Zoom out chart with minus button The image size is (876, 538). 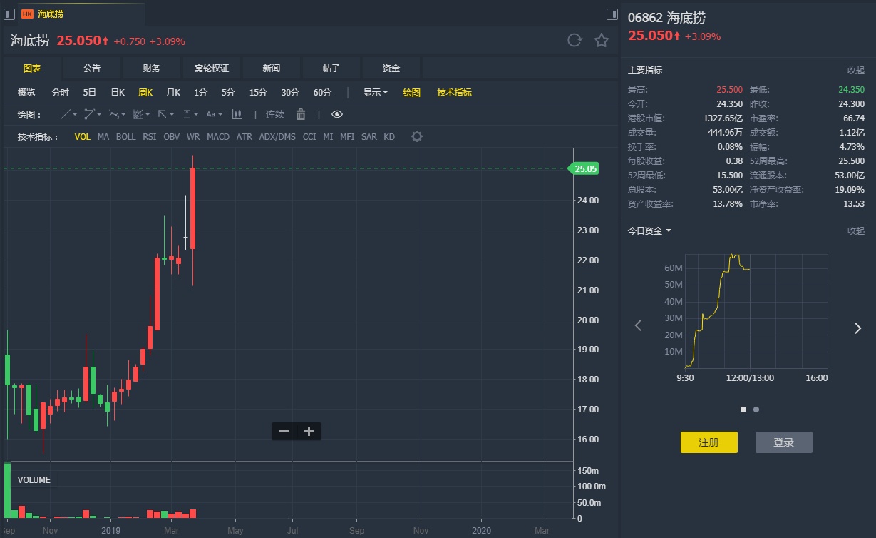284,431
